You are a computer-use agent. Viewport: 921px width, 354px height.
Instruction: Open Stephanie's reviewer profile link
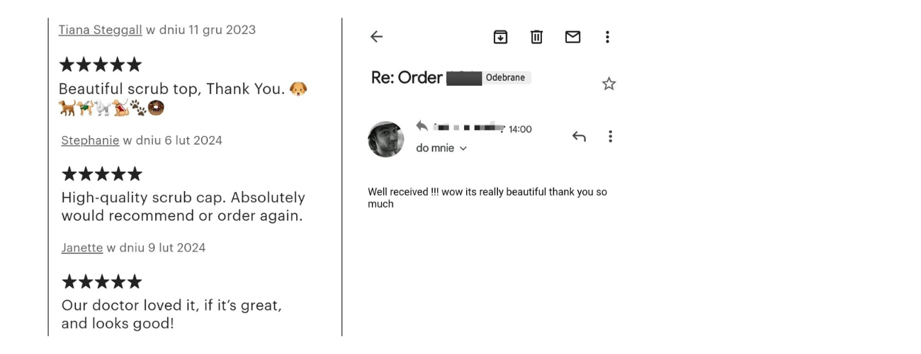pyautogui.click(x=90, y=140)
